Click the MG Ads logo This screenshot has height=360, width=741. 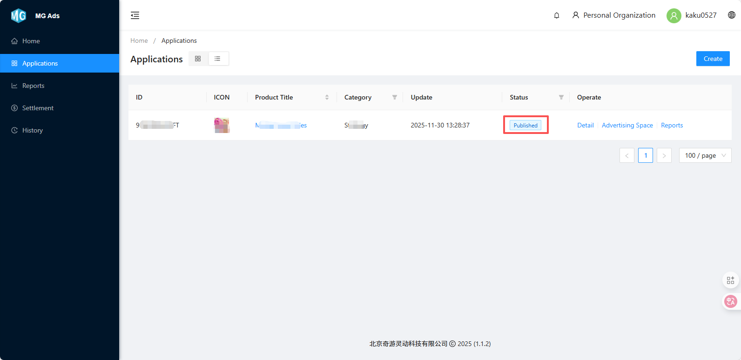tap(19, 16)
